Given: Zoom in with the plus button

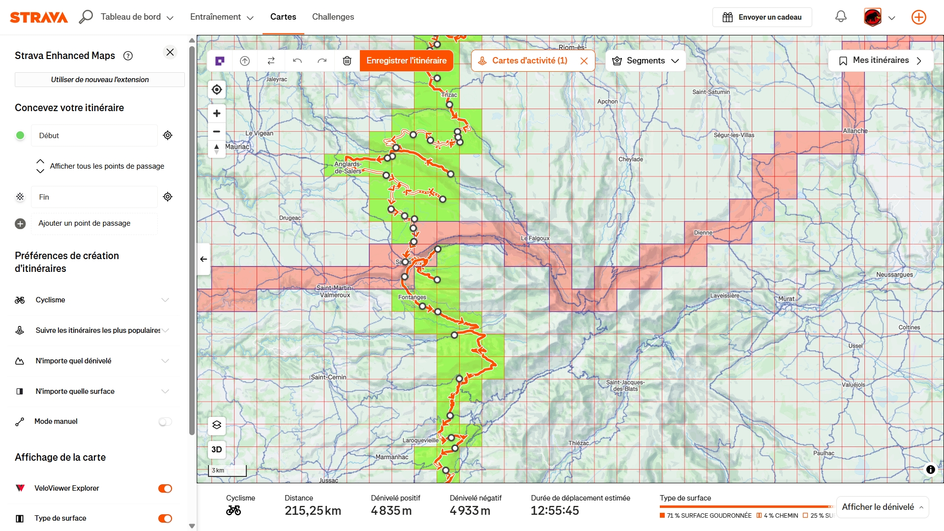Looking at the screenshot, I should [217, 114].
